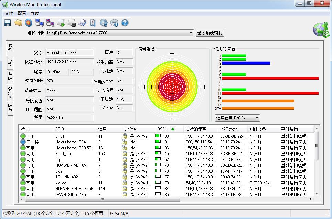Screen dimensions: 332x219
Task: Click green sort arrow in RSSI column
Action: pyautogui.click(x=173, y=129)
